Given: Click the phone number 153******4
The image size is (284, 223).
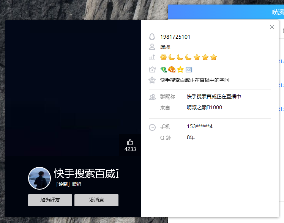Looking at the screenshot, I should [200, 126].
